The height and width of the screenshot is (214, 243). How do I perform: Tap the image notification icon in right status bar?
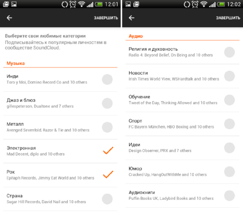tap(128, 4)
